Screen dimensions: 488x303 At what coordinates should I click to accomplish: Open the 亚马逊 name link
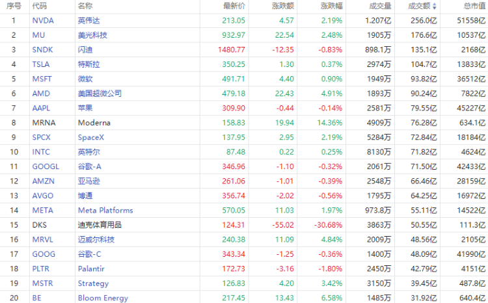point(88,181)
